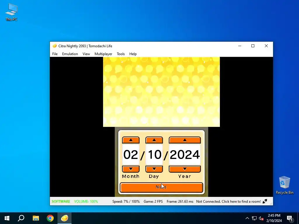Click the Citra window resize grip

pos(271,204)
